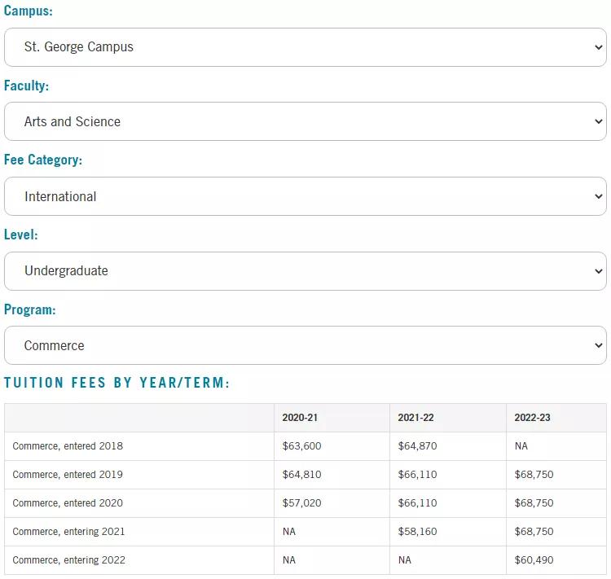
Task: Click the chevron arrow on Fee Category dropdown
Action: [599, 197]
